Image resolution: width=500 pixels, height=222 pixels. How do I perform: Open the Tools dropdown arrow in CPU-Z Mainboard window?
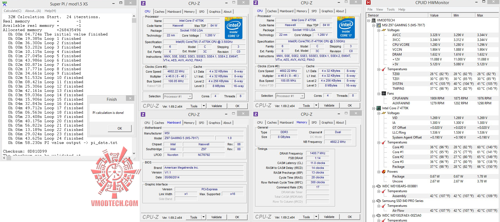[204, 217]
